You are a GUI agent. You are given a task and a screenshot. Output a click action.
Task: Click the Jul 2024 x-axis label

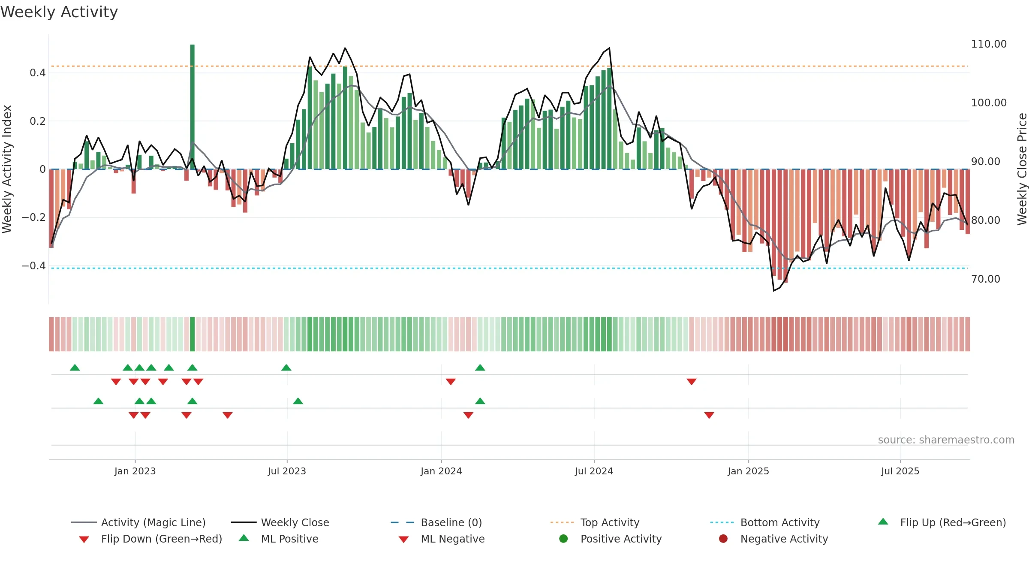click(x=594, y=471)
